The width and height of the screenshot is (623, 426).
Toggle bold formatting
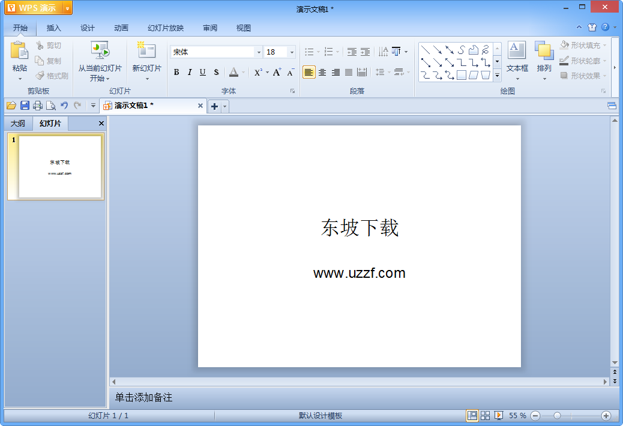coord(176,72)
